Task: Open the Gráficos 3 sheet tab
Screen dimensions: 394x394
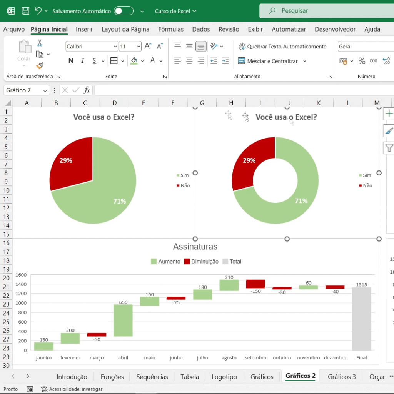Action: point(341,376)
